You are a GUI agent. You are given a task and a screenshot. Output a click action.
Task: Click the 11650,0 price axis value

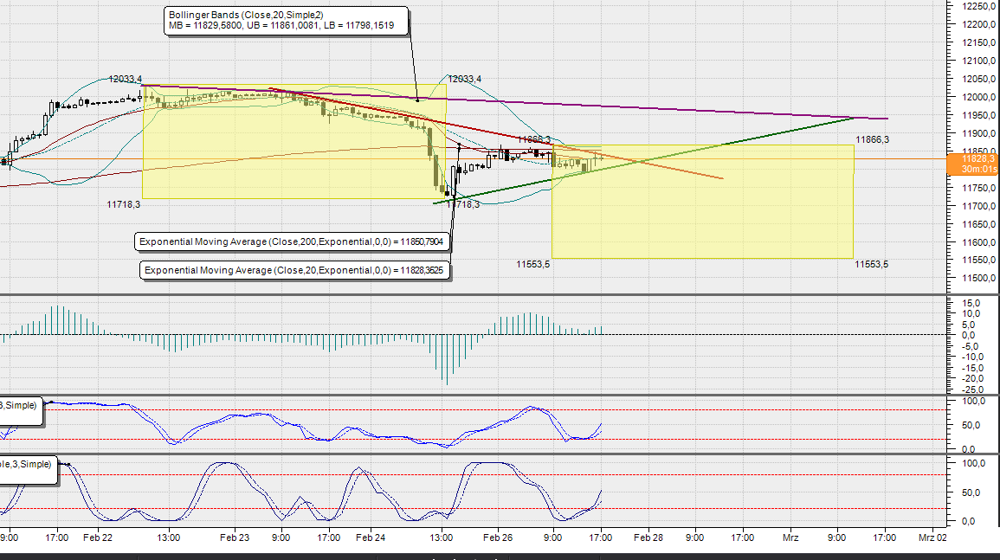(979, 224)
